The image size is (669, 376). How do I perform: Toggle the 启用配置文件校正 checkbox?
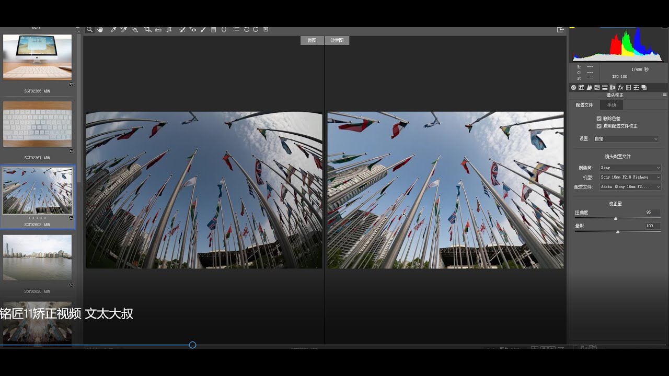point(599,126)
